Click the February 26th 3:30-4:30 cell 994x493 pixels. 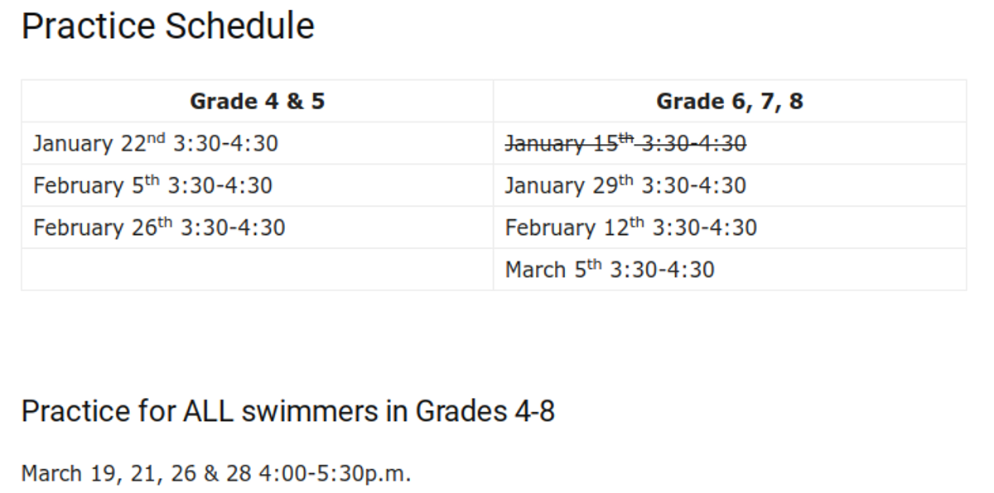click(x=258, y=227)
